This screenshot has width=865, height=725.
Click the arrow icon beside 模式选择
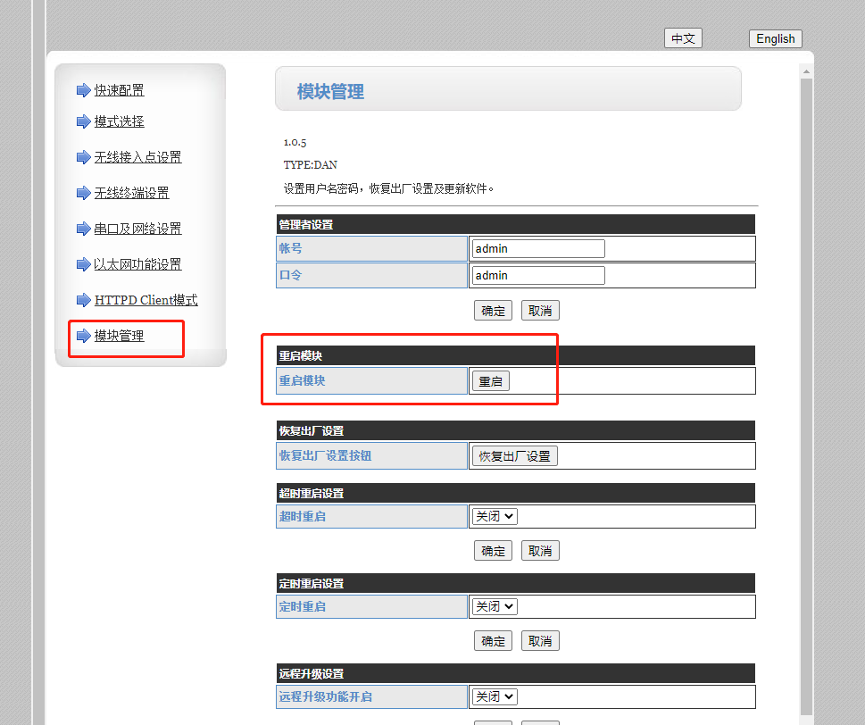(83, 121)
